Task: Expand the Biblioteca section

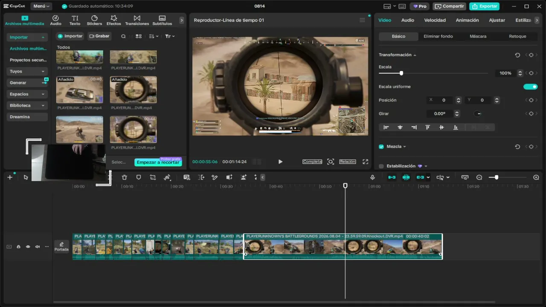Action: [x=26, y=105]
